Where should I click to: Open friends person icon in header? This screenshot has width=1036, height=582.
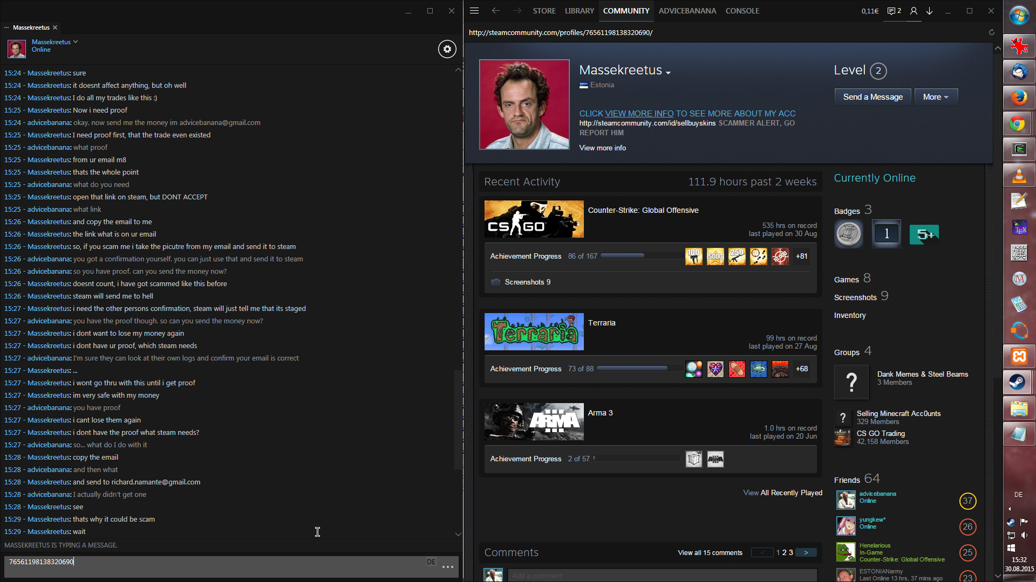(914, 11)
